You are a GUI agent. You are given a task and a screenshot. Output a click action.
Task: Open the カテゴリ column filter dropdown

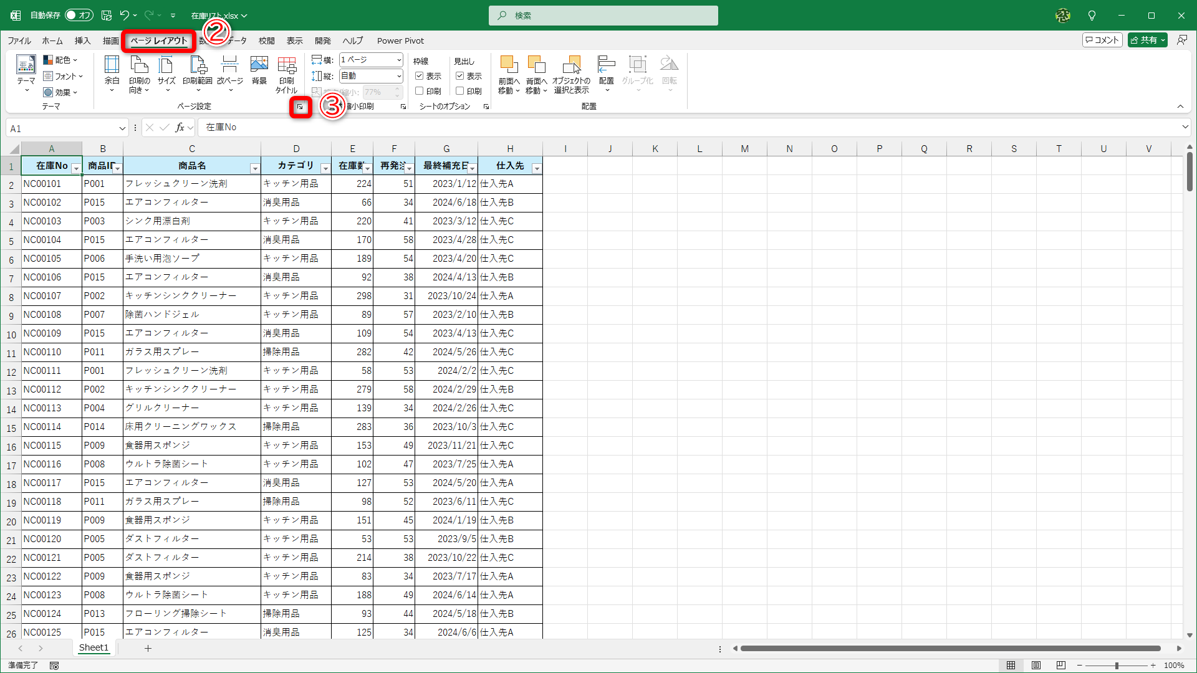click(x=325, y=168)
